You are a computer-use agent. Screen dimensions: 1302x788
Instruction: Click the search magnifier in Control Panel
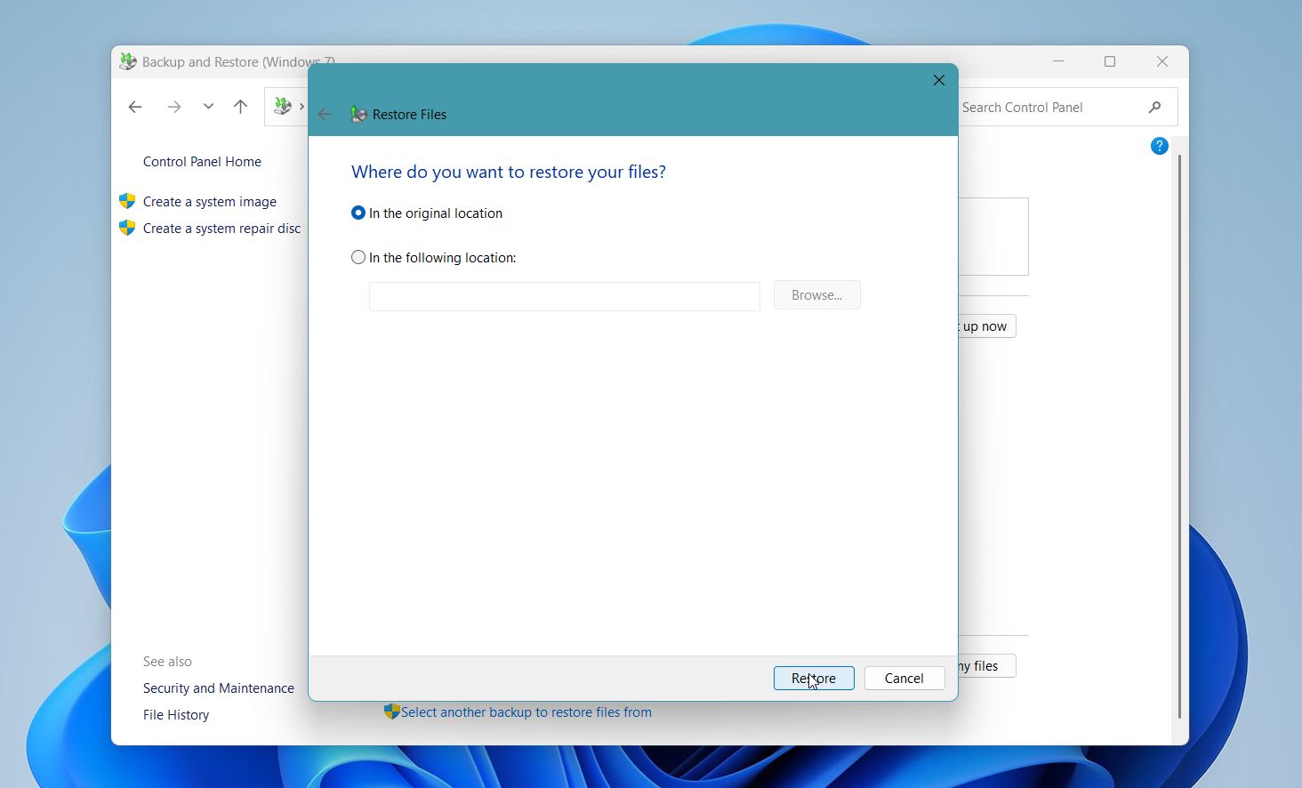(x=1154, y=107)
